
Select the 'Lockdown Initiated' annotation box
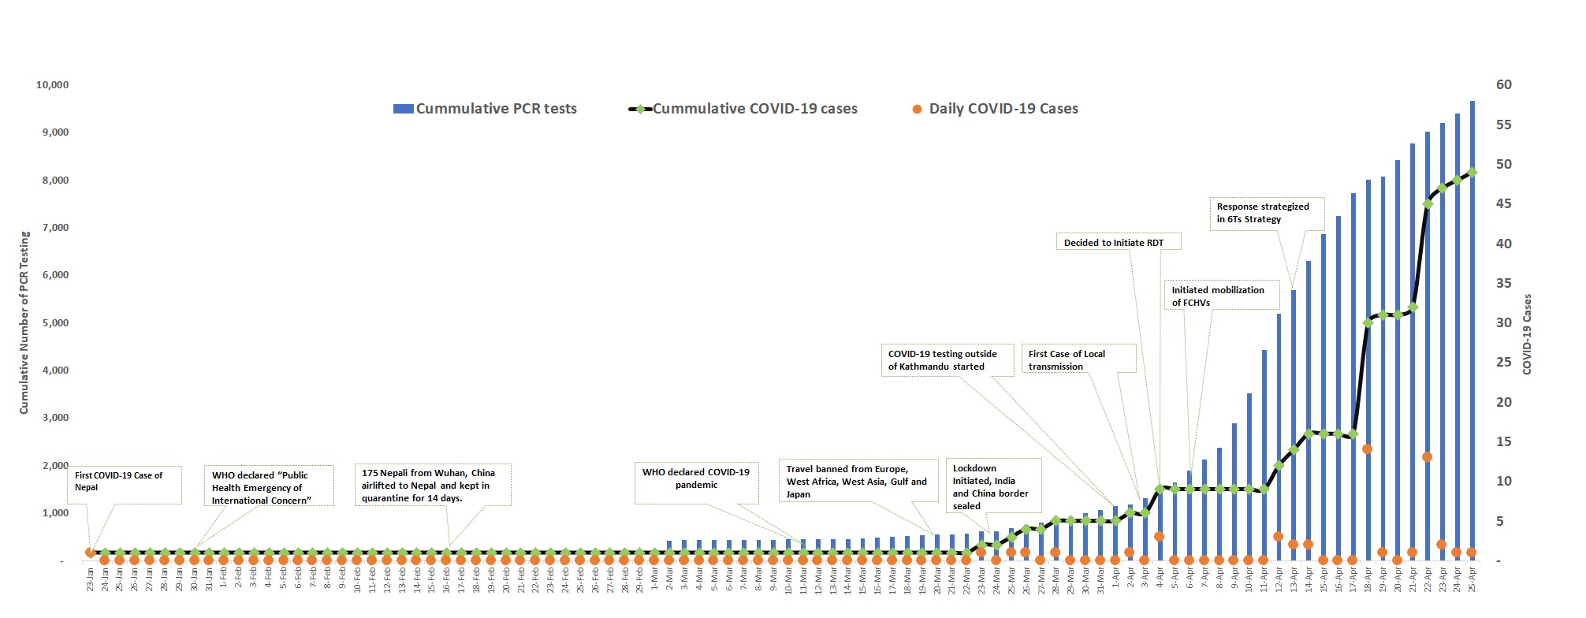(x=993, y=487)
